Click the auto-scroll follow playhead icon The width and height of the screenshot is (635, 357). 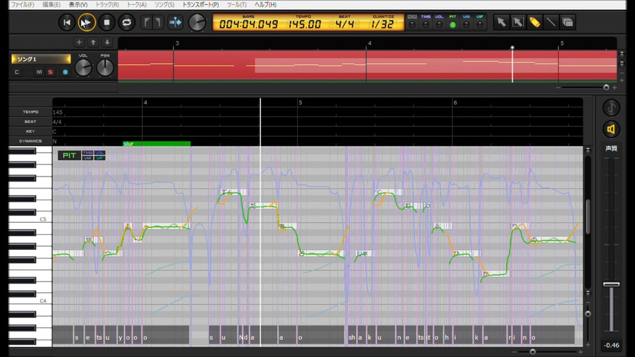click(x=175, y=22)
